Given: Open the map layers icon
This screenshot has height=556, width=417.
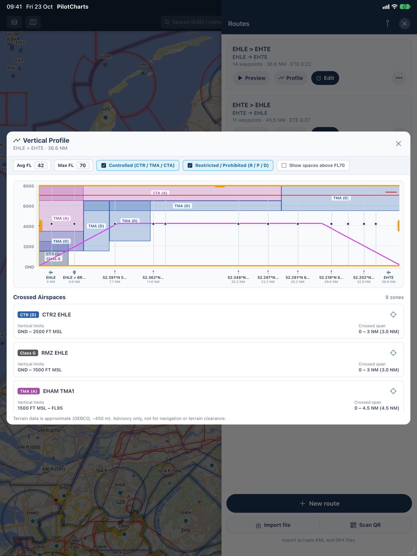Looking at the screenshot, I should click(14, 22).
